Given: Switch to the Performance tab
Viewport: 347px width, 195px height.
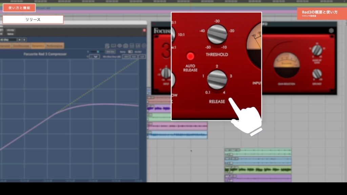Looking at the screenshot, I should tap(55, 46).
